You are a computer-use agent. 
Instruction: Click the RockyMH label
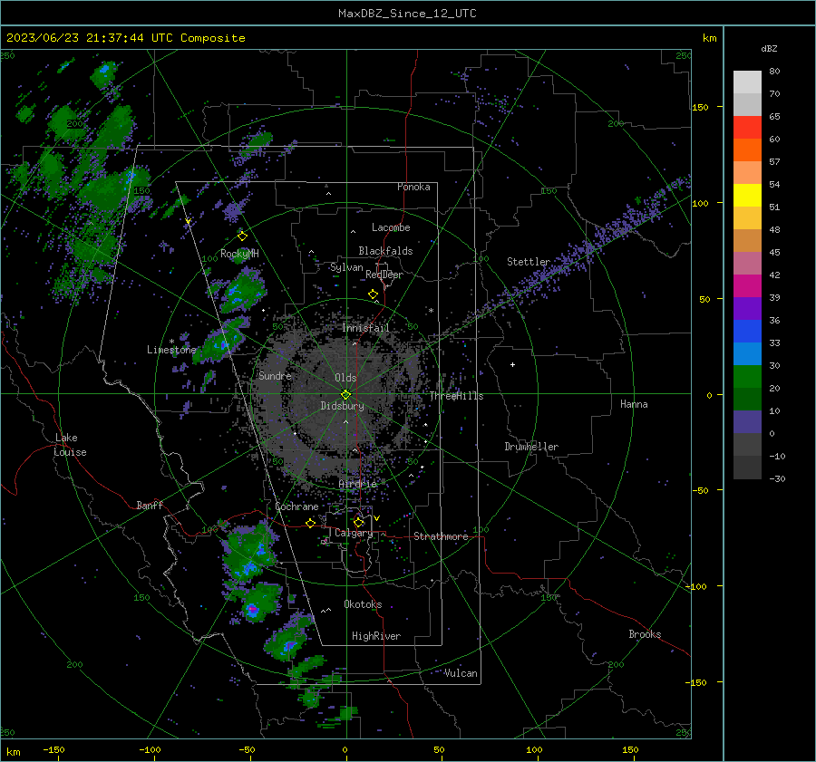tap(239, 254)
